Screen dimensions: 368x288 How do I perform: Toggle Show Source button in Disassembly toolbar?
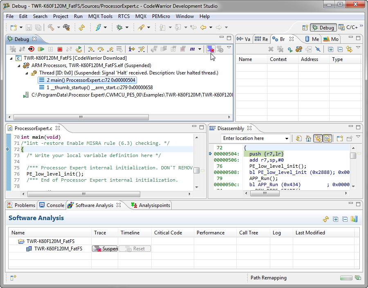point(327,139)
